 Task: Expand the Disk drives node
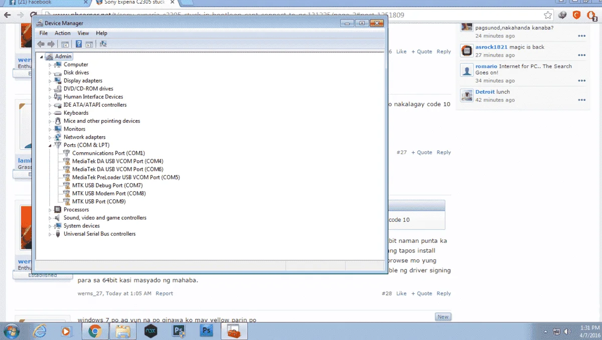50,73
